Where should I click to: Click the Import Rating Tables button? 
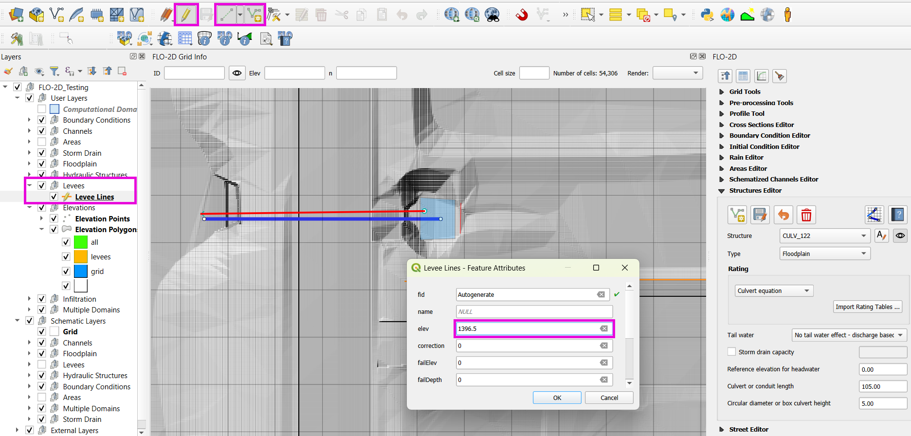(x=867, y=307)
